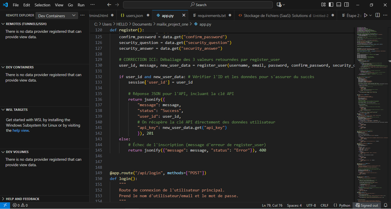Open more editor actions ellipsis
The image size is (391, 209).
coord(385,15)
